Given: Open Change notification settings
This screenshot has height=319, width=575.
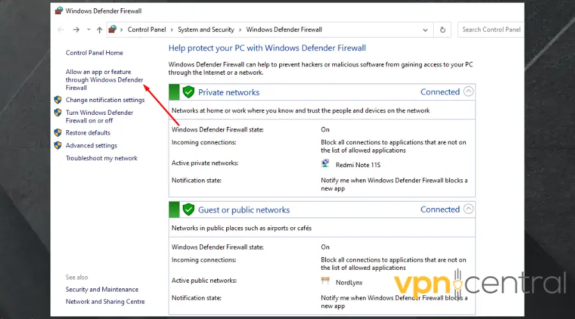Looking at the screenshot, I should click(105, 100).
